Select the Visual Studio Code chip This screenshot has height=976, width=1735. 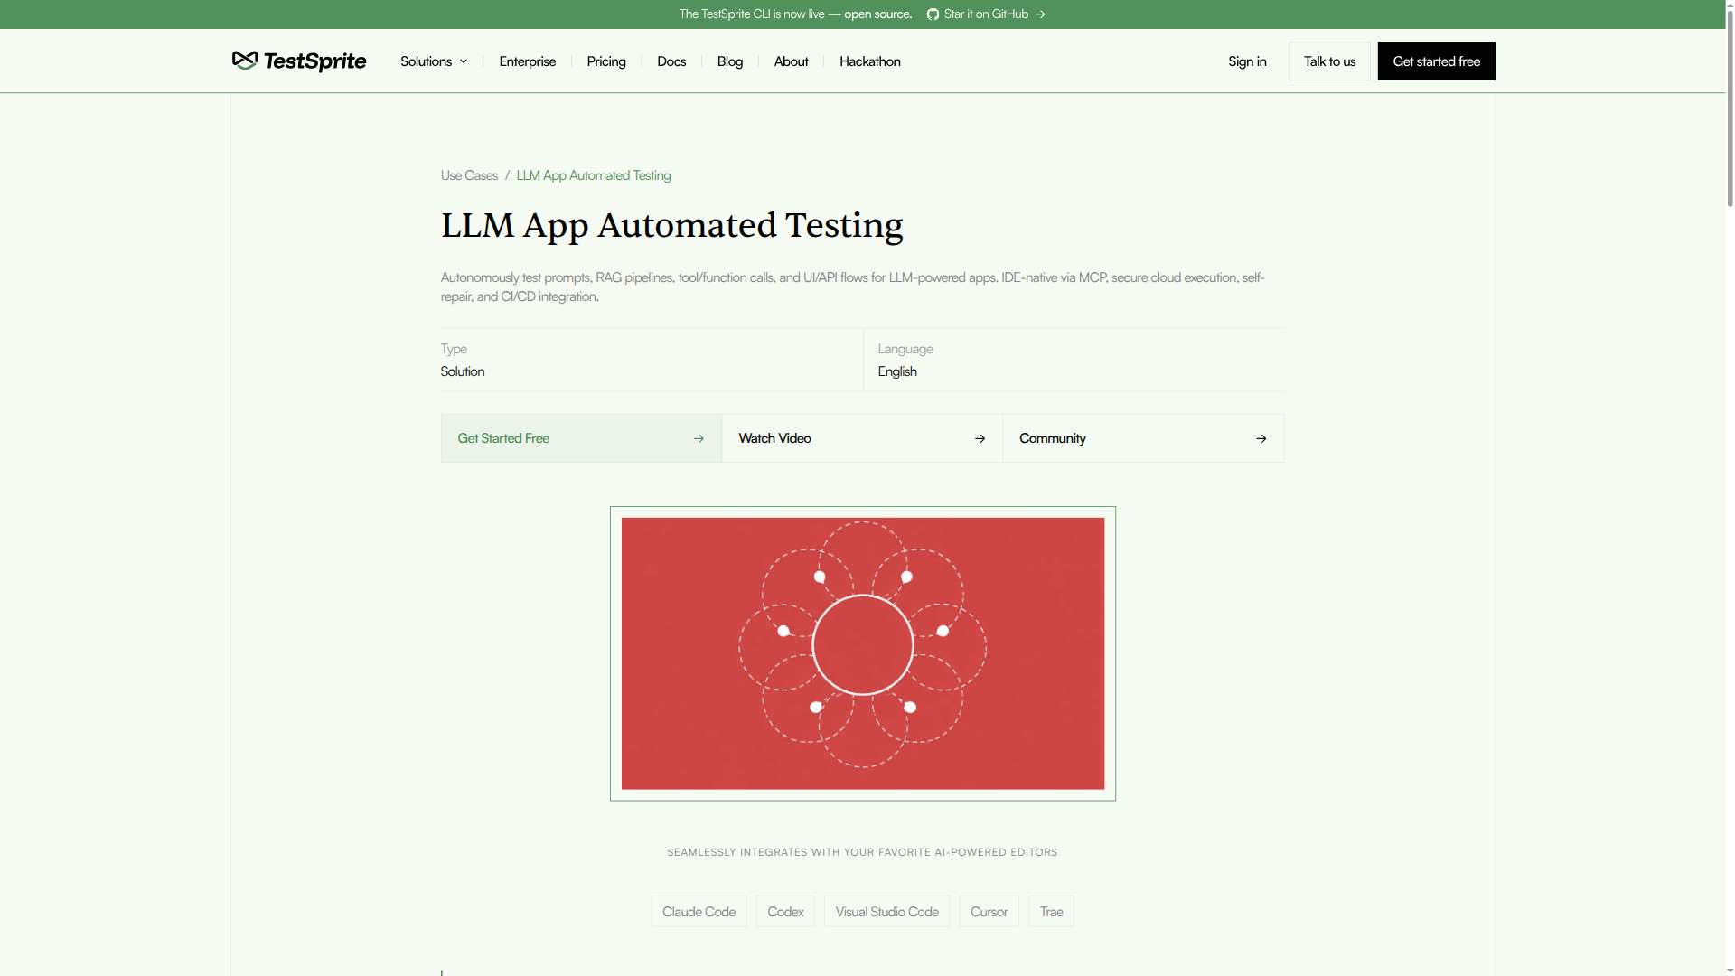tap(886, 912)
